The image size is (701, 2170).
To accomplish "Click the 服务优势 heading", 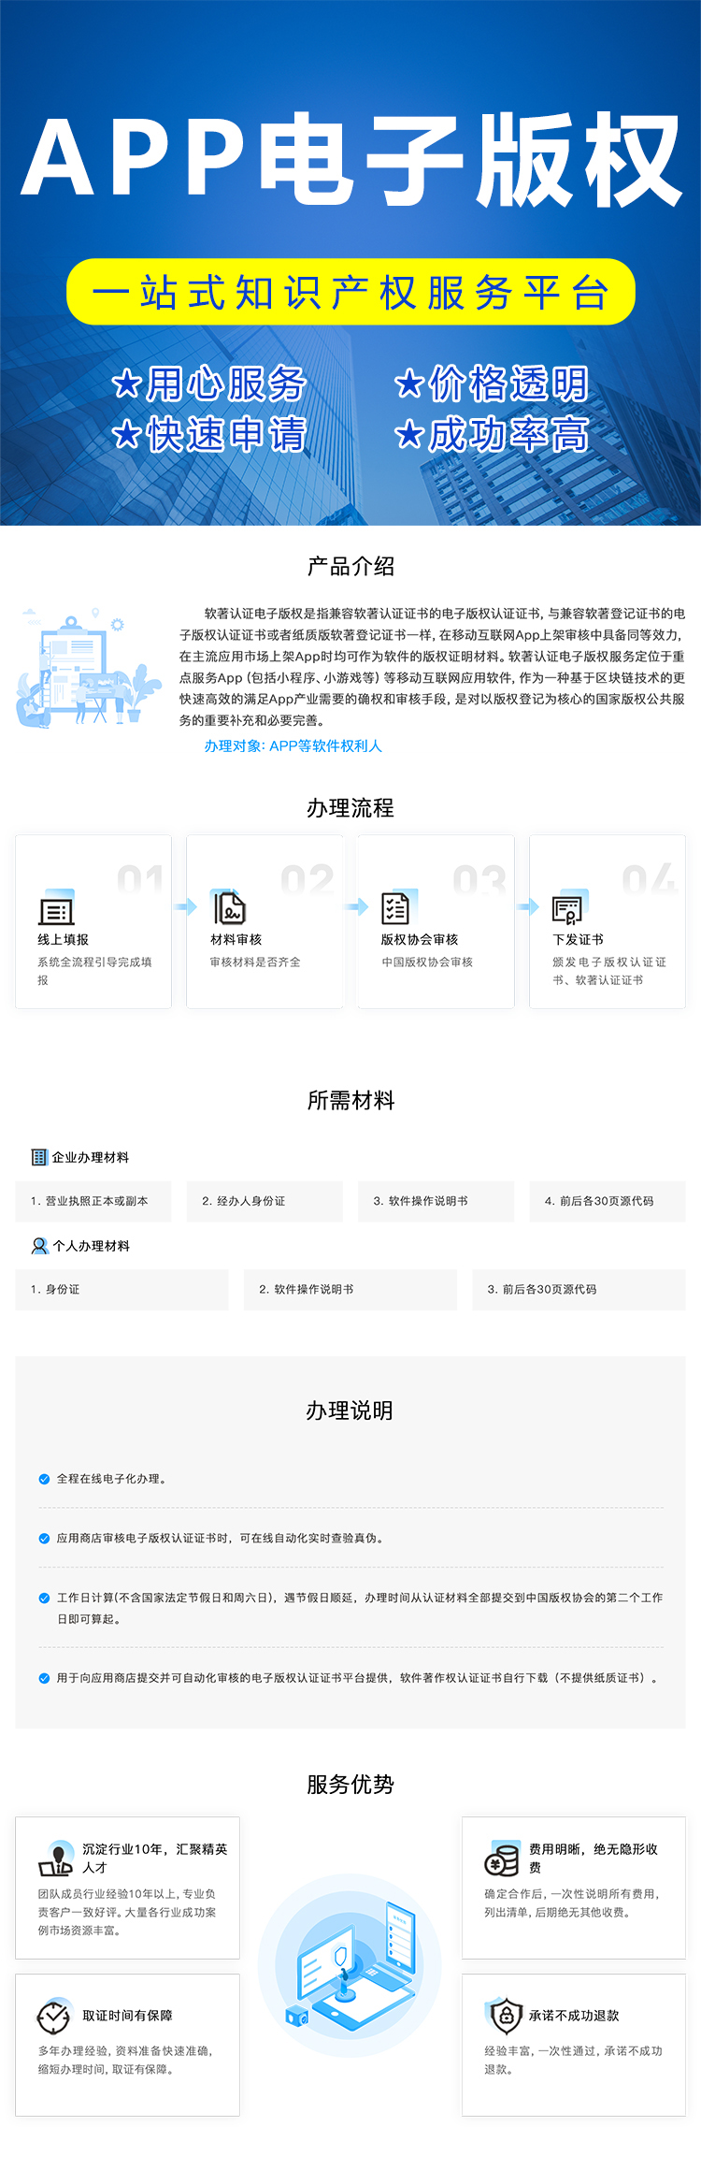I will [x=350, y=1785].
